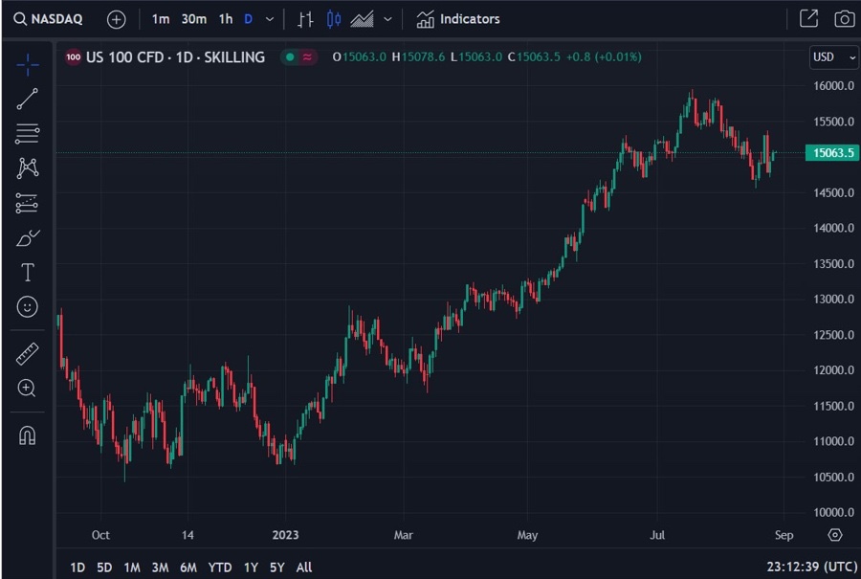Select the candlestick chart style
Viewport: 861px width, 579px height.
coord(333,19)
